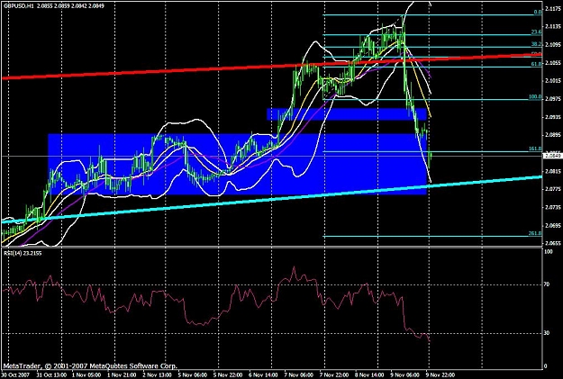The image size is (563, 379).
Task: Click the 2.0975 price axis label
Action: pyautogui.click(x=551, y=99)
